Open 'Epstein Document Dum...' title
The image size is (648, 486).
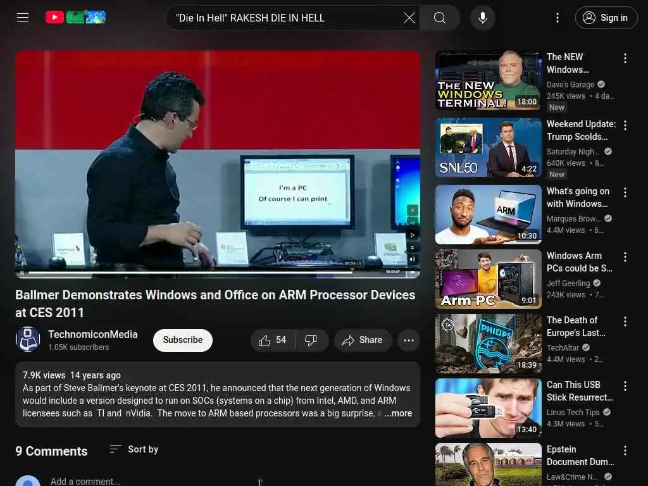pyautogui.click(x=580, y=455)
